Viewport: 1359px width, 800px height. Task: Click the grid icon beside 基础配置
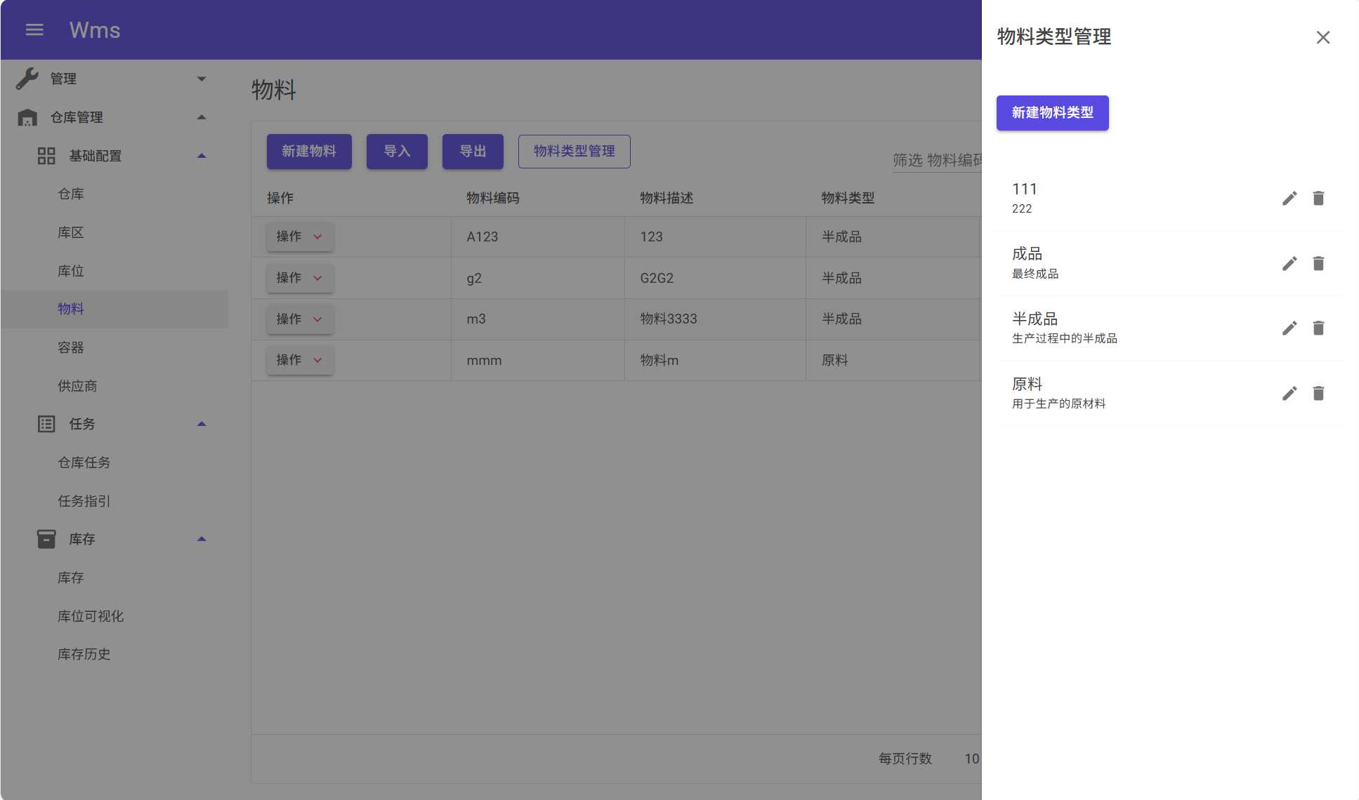pyautogui.click(x=46, y=156)
